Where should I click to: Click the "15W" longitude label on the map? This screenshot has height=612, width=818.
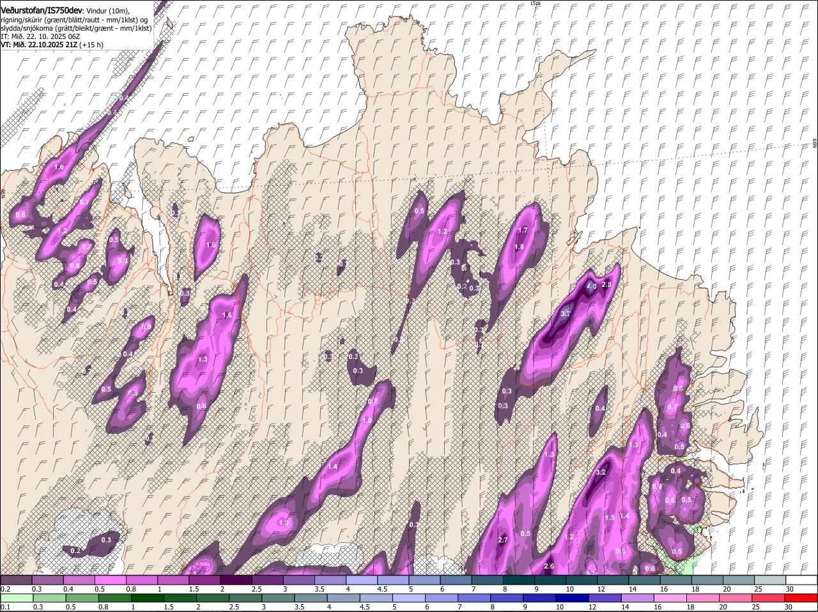click(x=536, y=3)
